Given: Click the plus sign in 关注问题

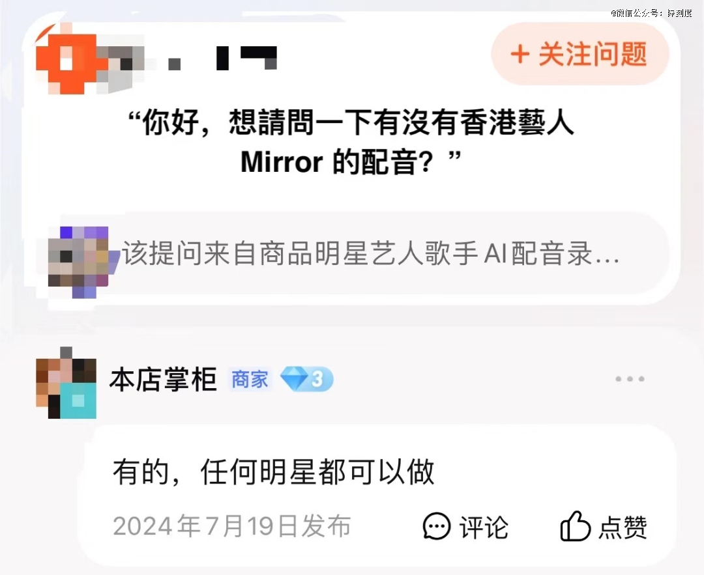Looking at the screenshot, I should click(x=520, y=54).
